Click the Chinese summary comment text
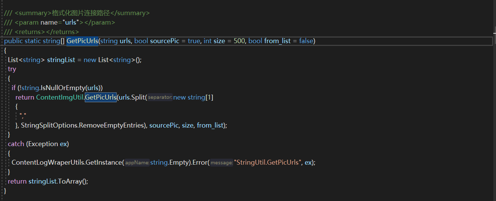The image size is (496, 201). pyautogui.click(x=81, y=13)
